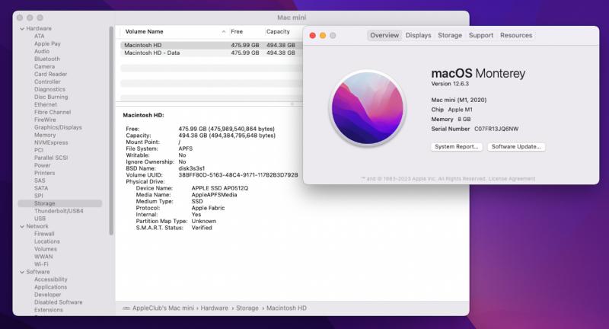Select Diagnostics in sidebar

[49, 89]
